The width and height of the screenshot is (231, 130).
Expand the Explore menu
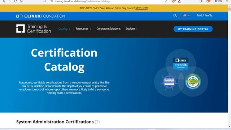click(x=131, y=29)
